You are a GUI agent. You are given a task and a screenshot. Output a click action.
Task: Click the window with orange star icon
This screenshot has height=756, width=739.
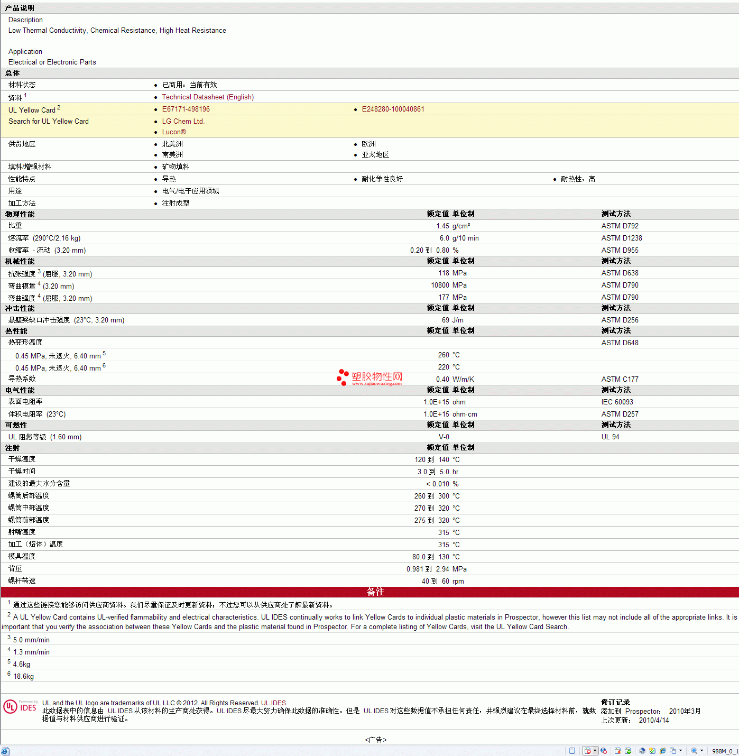[x=617, y=751]
